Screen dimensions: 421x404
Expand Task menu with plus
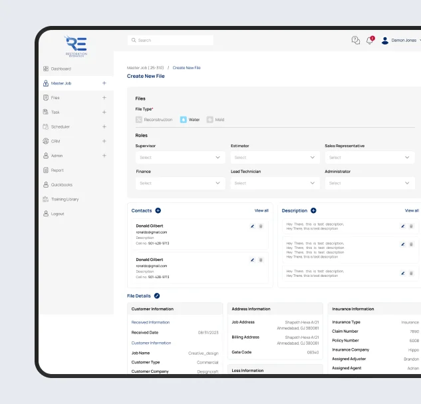pos(104,112)
